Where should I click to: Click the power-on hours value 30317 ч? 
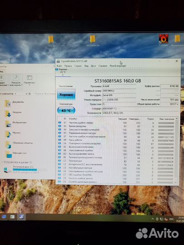[170, 104]
